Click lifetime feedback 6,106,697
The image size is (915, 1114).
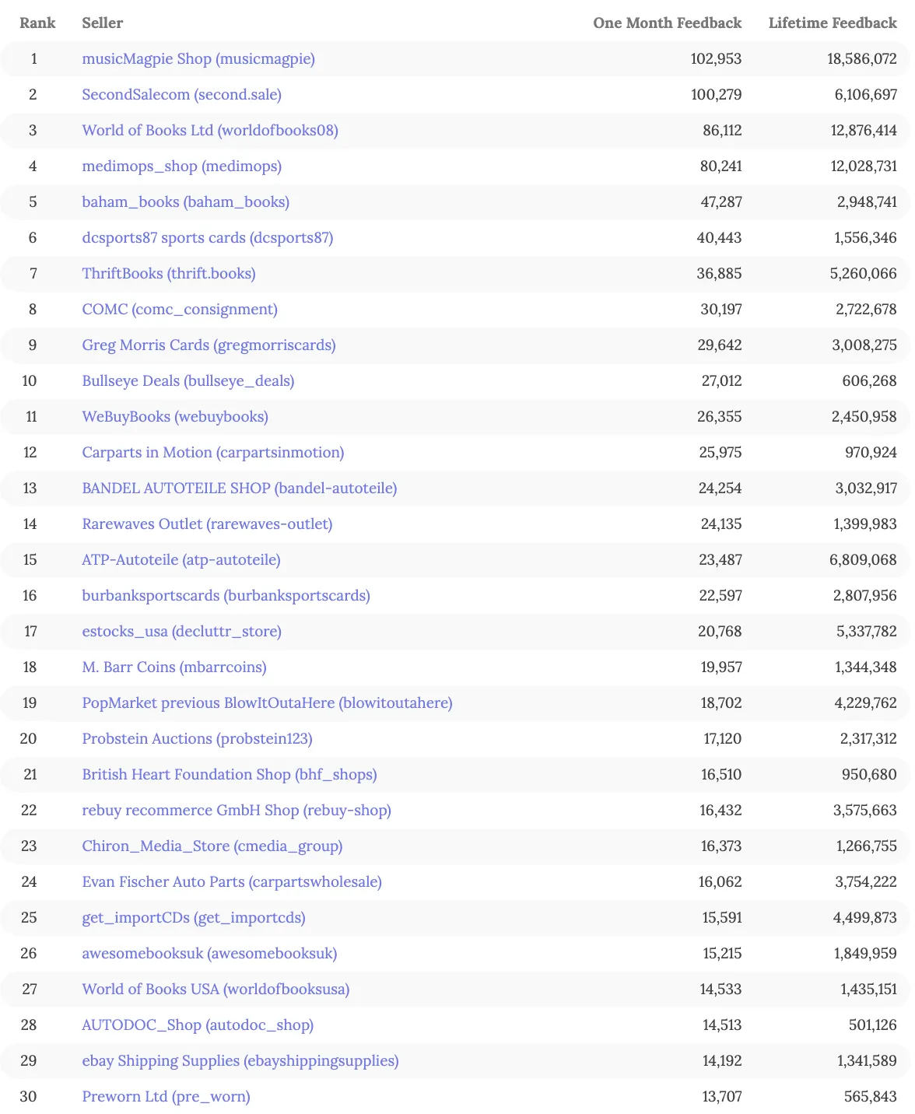tap(866, 95)
